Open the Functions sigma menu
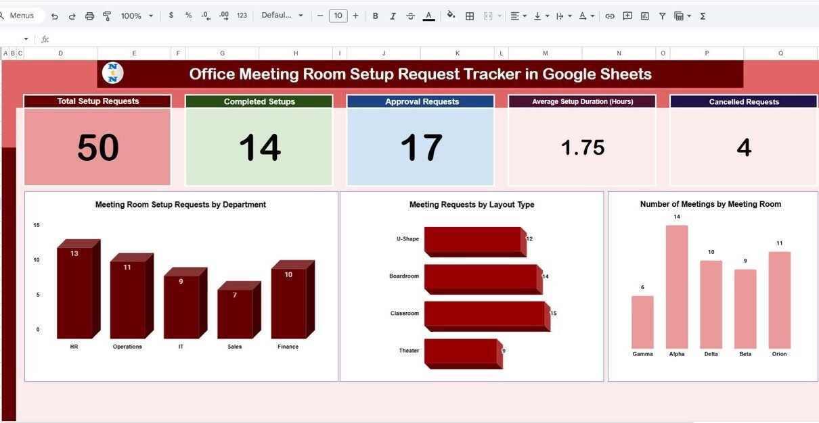The width and height of the screenshot is (819, 423). coord(703,16)
